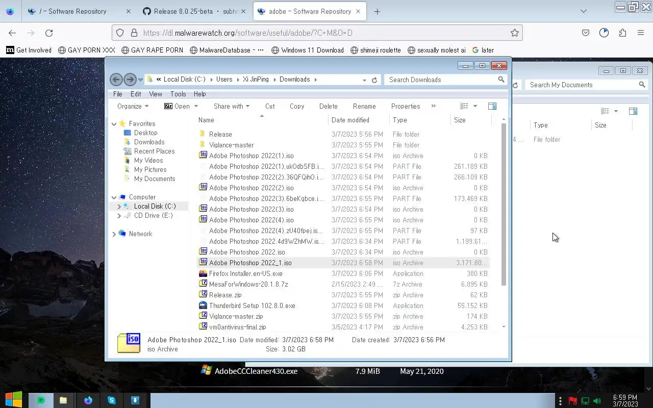Open the Firefox extensions icon
Viewport: 653px width, 408px height.
coord(622,33)
